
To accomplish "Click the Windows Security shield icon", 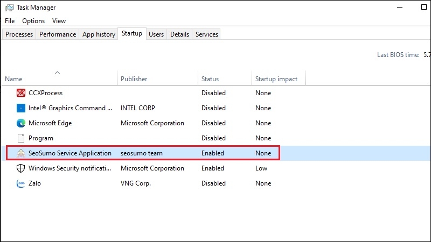I will [21, 168].
